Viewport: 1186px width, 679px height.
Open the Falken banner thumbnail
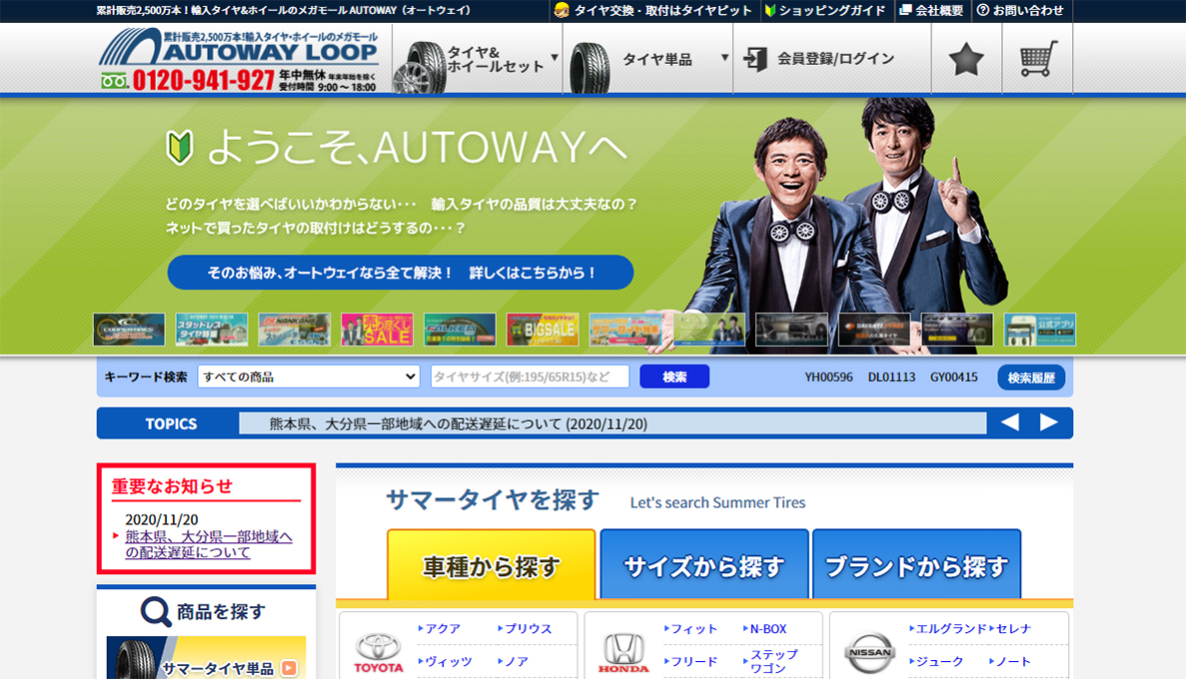460,330
